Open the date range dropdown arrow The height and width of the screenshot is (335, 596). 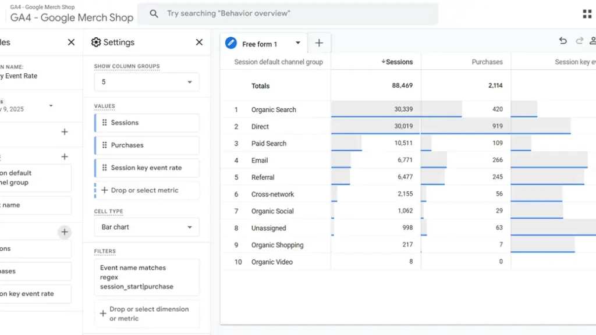pyautogui.click(x=51, y=106)
